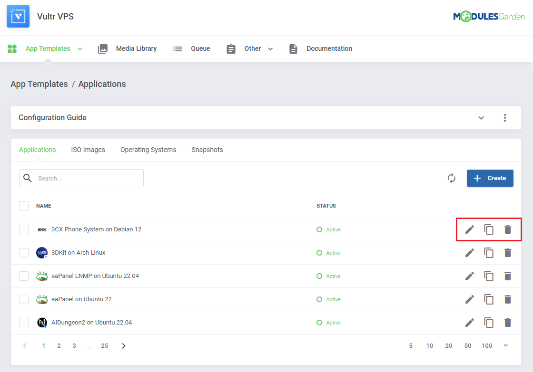Image resolution: width=533 pixels, height=372 pixels.
Task: Toggle the select-all checkbox in header
Action: (x=24, y=206)
